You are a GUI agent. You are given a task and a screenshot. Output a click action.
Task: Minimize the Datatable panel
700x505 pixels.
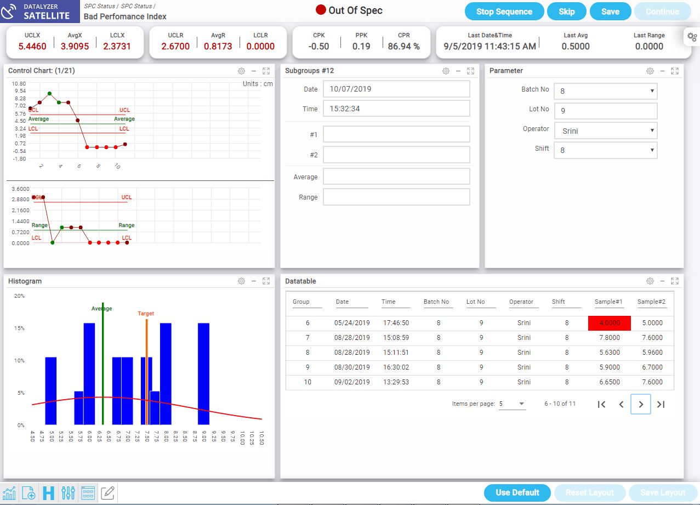[662, 281]
